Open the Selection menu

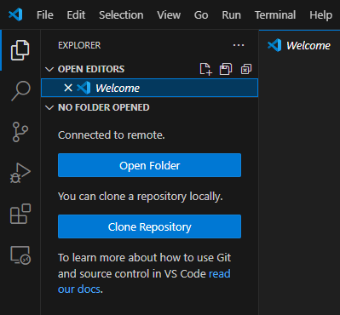[x=121, y=14]
